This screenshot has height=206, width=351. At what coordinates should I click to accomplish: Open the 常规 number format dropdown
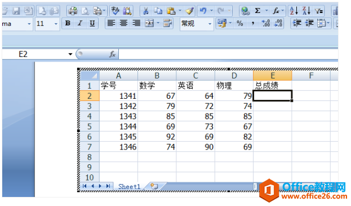(x=210, y=24)
